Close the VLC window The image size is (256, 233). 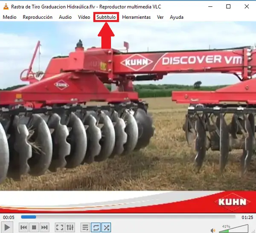tap(247, 6)
